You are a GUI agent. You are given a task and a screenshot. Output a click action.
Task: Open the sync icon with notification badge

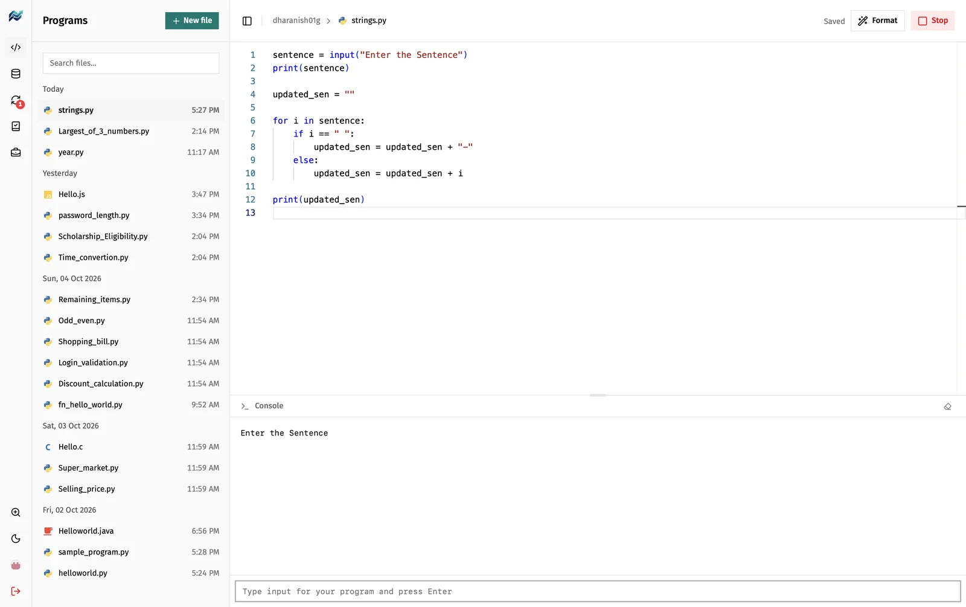[16, 100]
